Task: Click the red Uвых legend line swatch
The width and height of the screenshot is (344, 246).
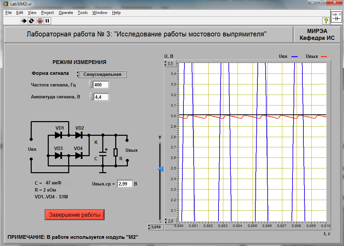Action: point(324,57)
